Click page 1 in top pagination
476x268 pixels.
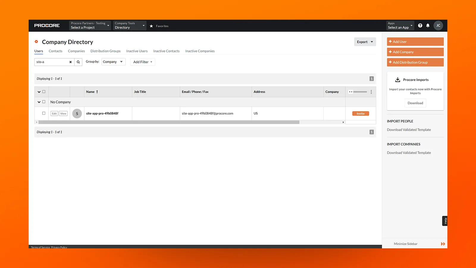(x=372, y=79)
